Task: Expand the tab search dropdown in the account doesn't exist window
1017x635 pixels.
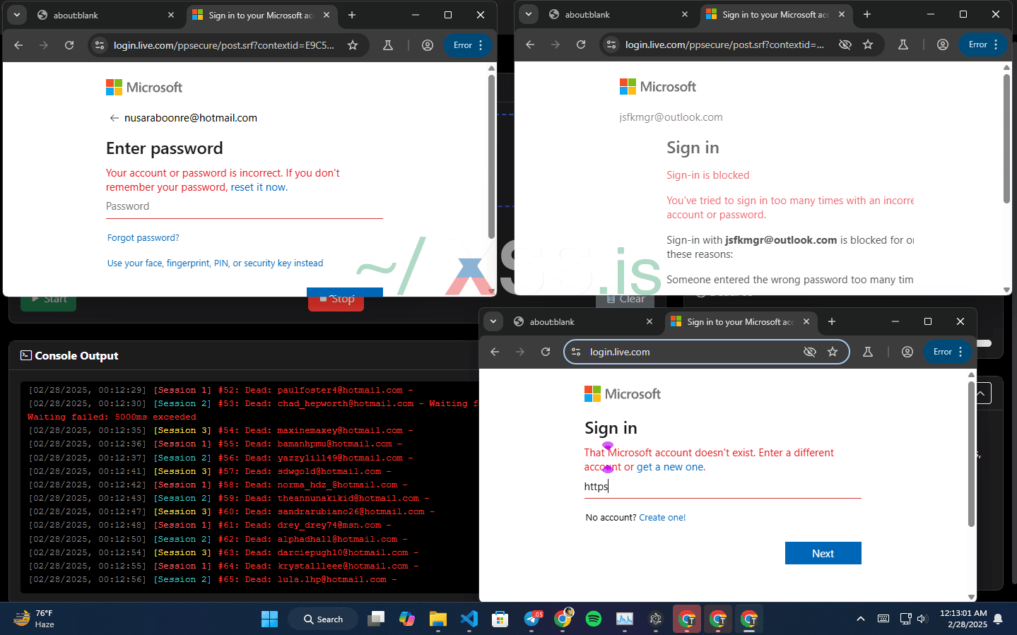Action: pyautogui.click(x=493, y=321)
